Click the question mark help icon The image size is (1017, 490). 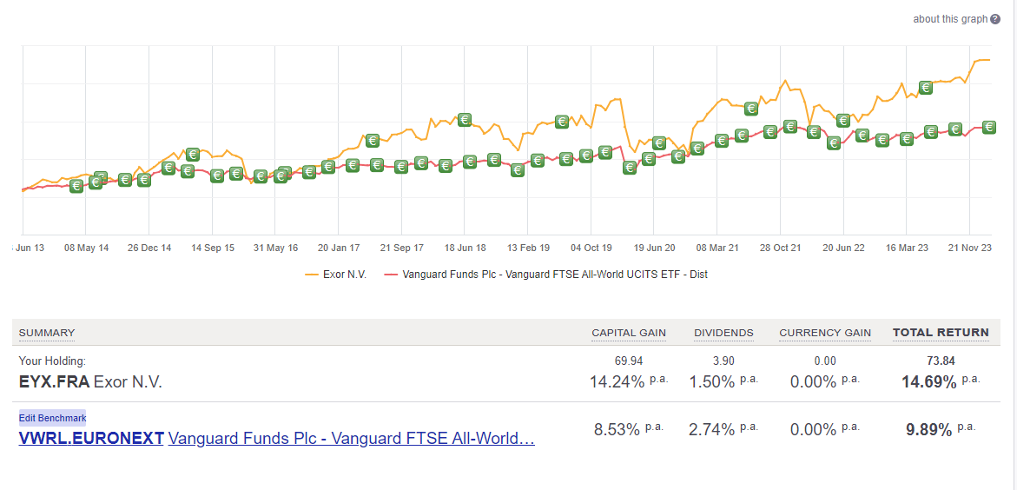point(995,19)
